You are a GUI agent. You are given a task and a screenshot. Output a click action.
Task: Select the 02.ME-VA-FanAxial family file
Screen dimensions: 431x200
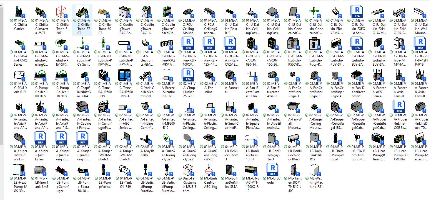tap(230, 75)
